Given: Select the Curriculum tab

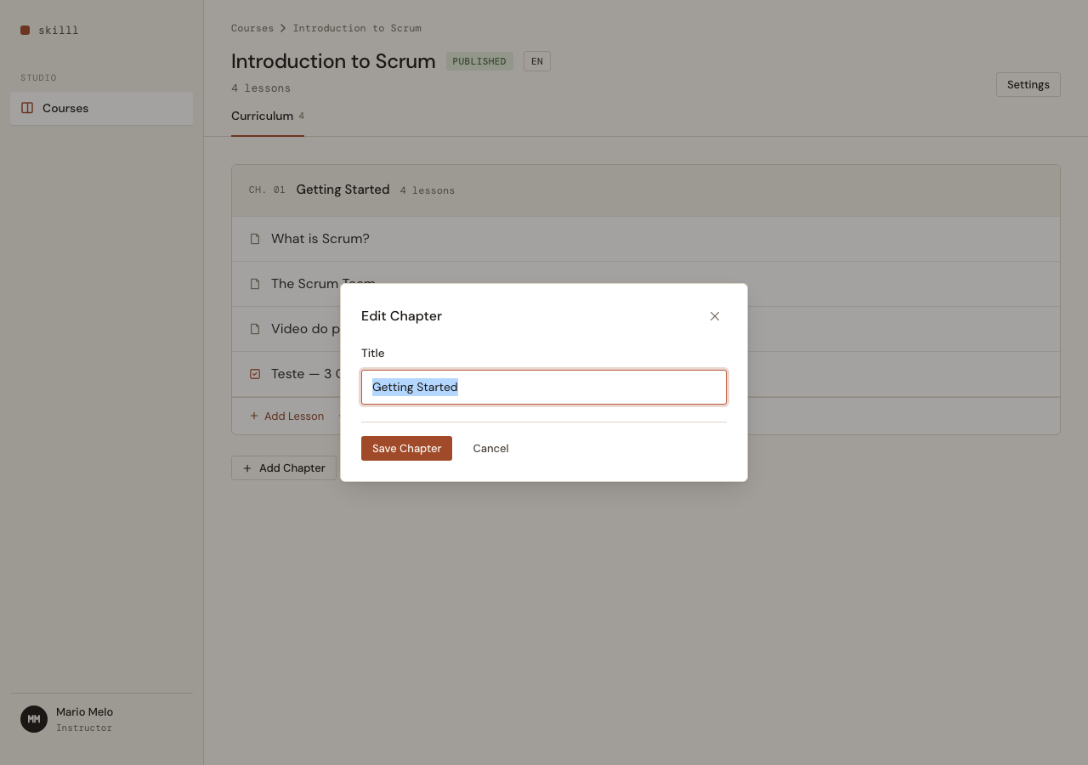Looking at the screenshot, I should coord(267,116).
